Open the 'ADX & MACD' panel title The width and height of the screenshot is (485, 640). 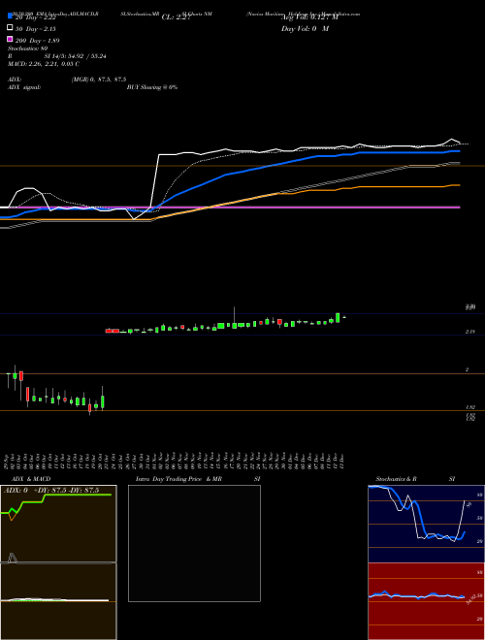tap(31, 479)
